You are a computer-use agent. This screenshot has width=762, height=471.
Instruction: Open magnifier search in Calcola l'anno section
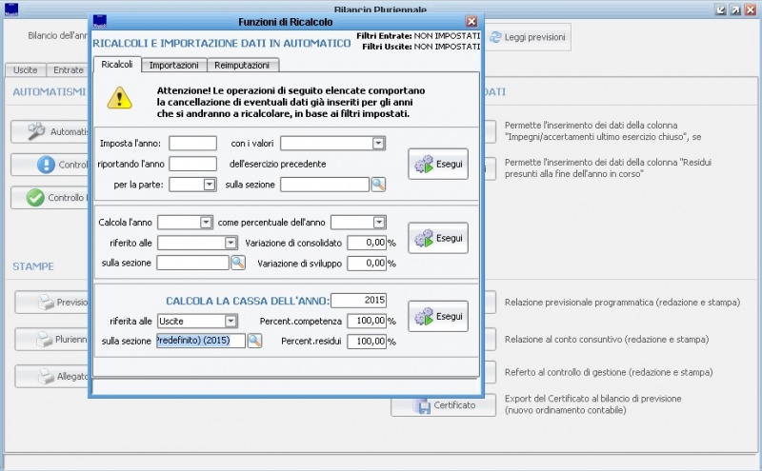237,263
